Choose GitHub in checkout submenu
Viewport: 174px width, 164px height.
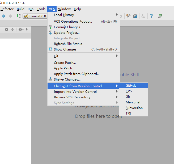134,86
